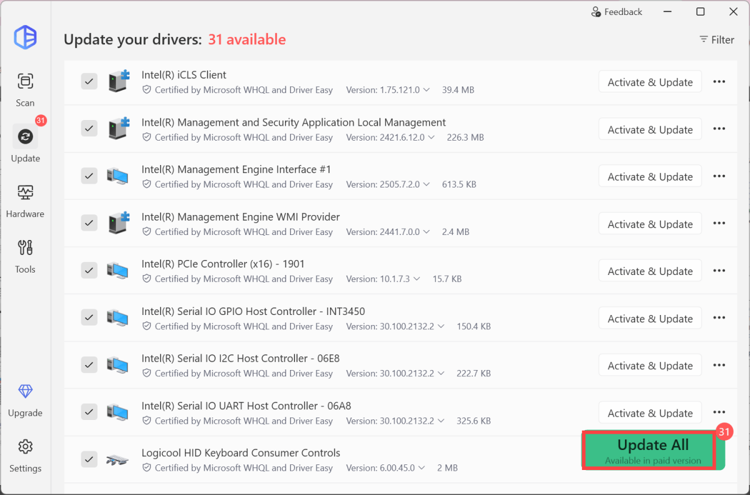Screen dimensions: 750x495
Task: Open the Tools section icon
Action: 25,248
